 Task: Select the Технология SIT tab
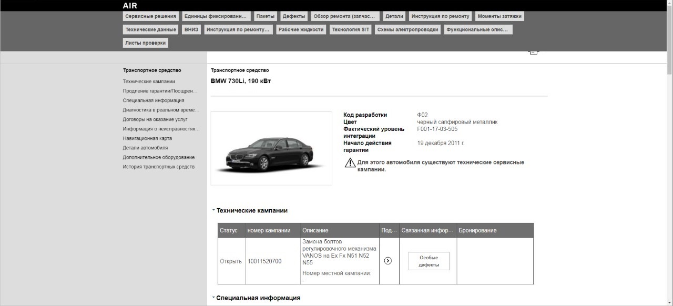351,29
